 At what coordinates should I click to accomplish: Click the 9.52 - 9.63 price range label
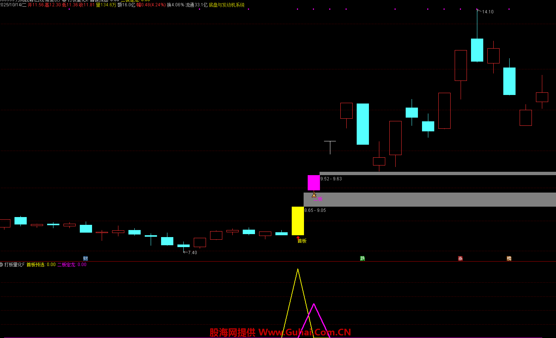331,179
